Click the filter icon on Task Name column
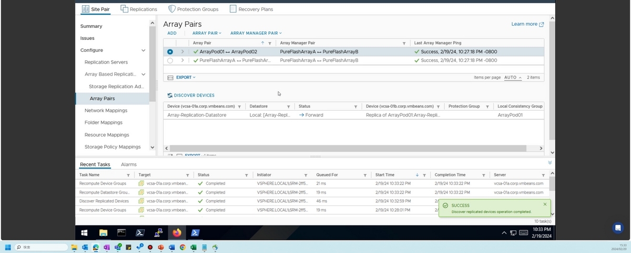631x253 pixels. tap(128, 175)
